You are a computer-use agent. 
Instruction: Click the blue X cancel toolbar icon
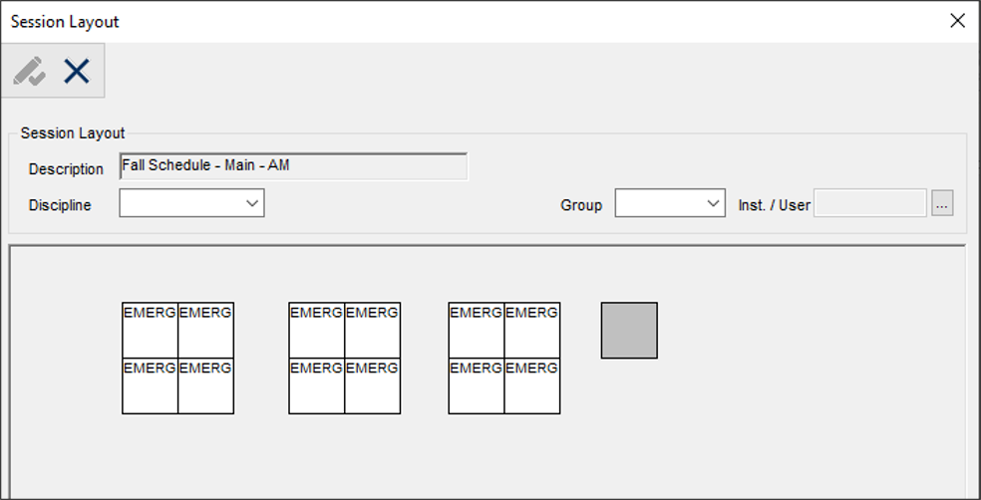tap(77, 71)
